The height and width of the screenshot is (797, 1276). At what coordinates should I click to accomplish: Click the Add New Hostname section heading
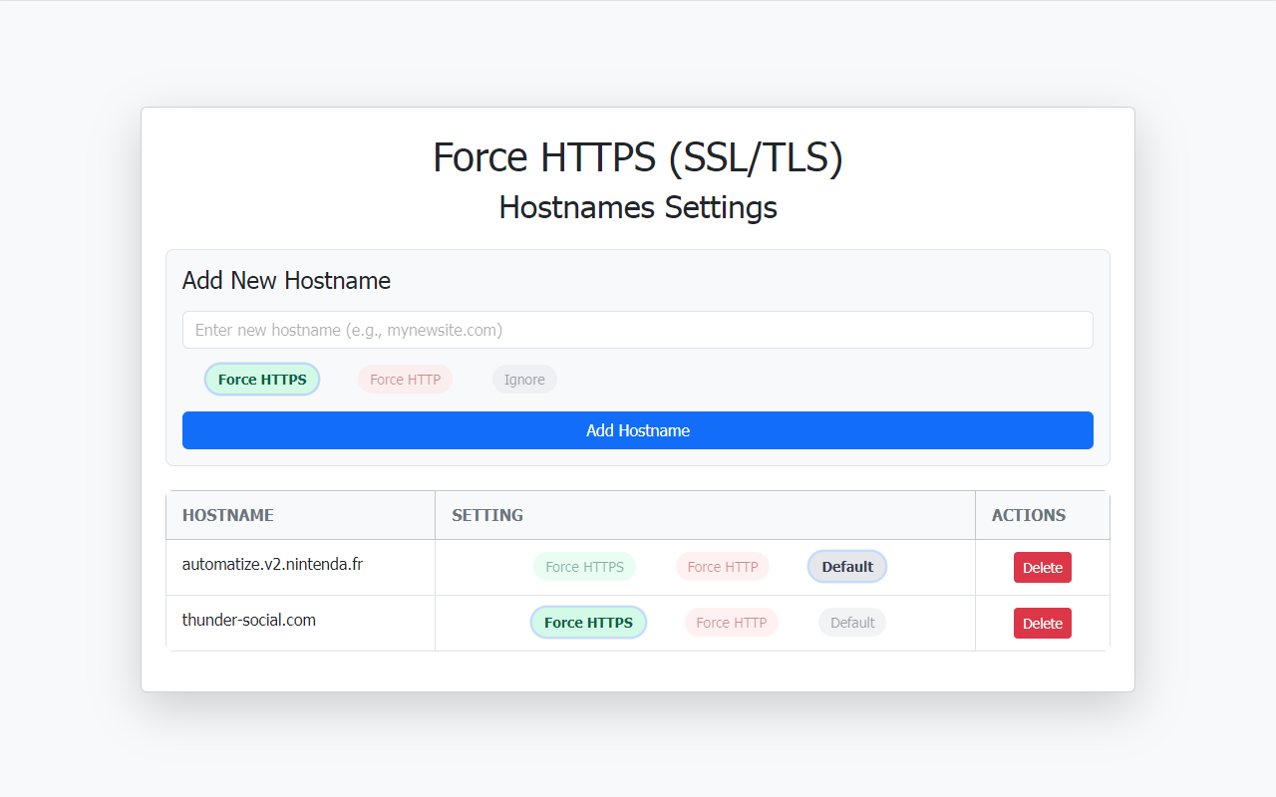(286, 280)
